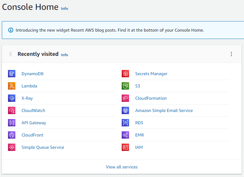Click the API Gateway service icon
This screenshot has height=177, width=244.
tap(11, 123)
